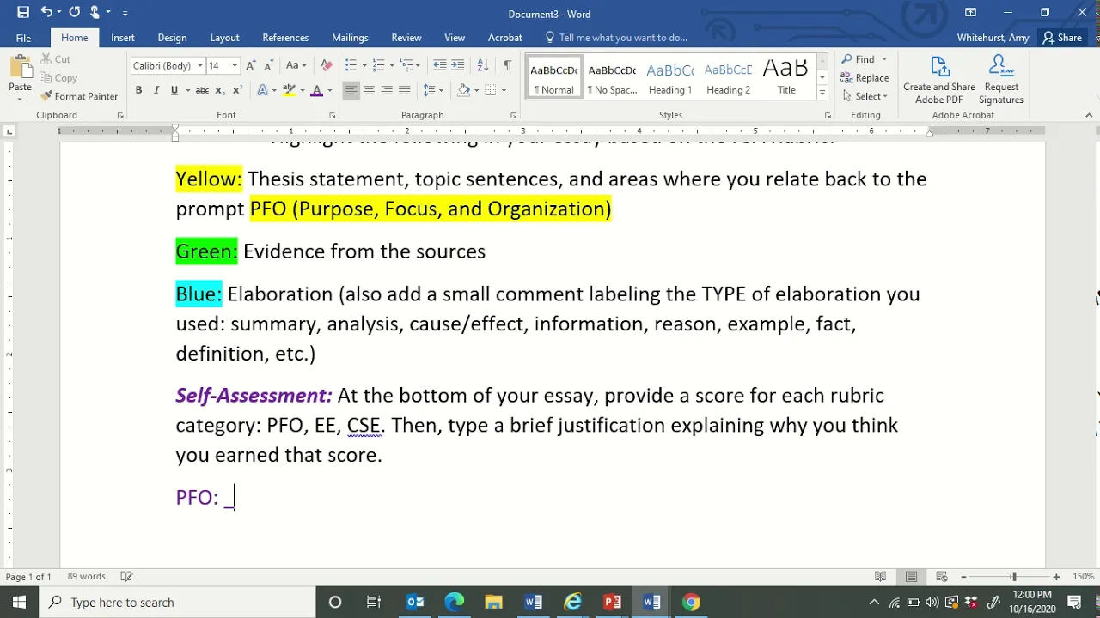The width and height of the screenshot is (1100, 618).
Task: Click the Save icon in title bar
Action: [23, 13]
